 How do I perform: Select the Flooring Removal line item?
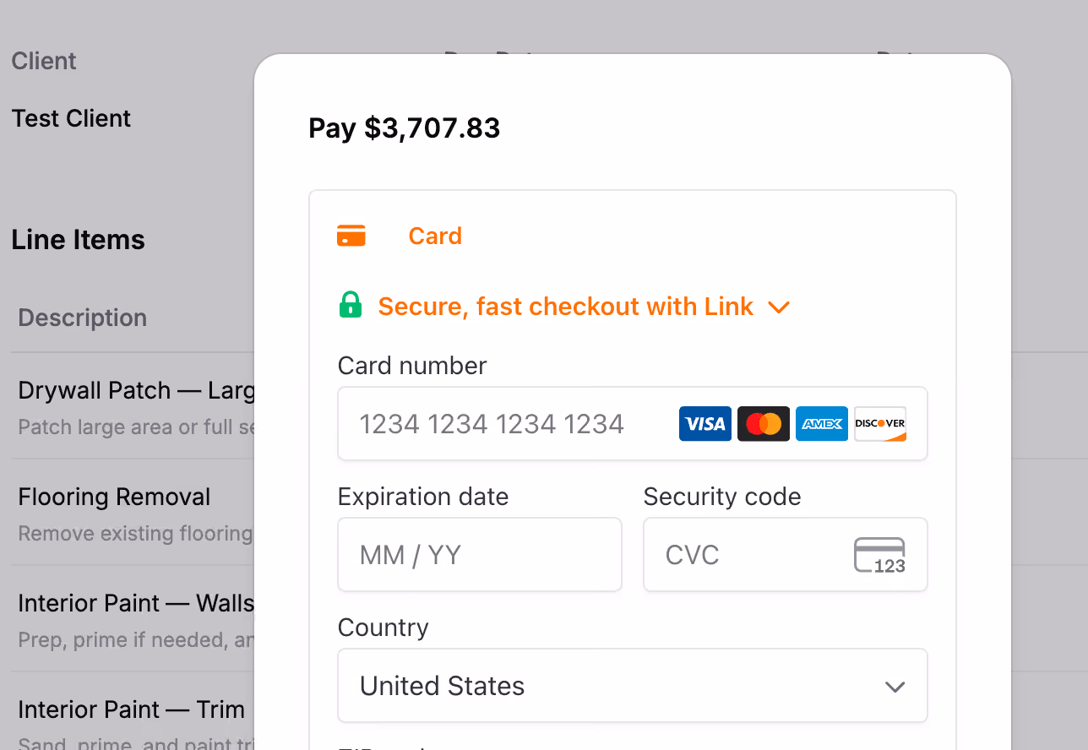pyautogui.click(x=113, y=497)
